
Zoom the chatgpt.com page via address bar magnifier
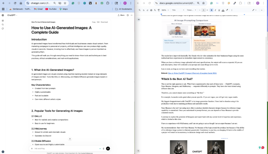tap(54, 3)
